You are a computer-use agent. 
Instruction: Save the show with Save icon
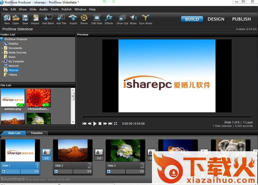[x=25, y=19]
